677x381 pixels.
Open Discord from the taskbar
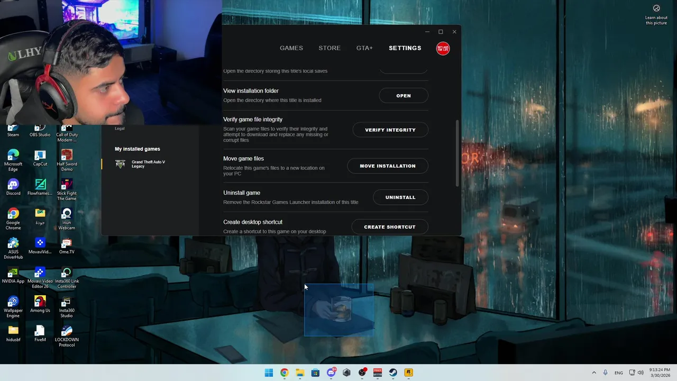331,373
